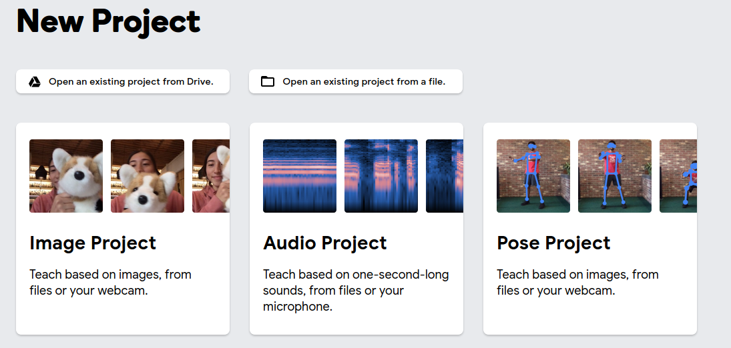Click the Image Project description text
The image size is (731, 348).
pos(110,283)
